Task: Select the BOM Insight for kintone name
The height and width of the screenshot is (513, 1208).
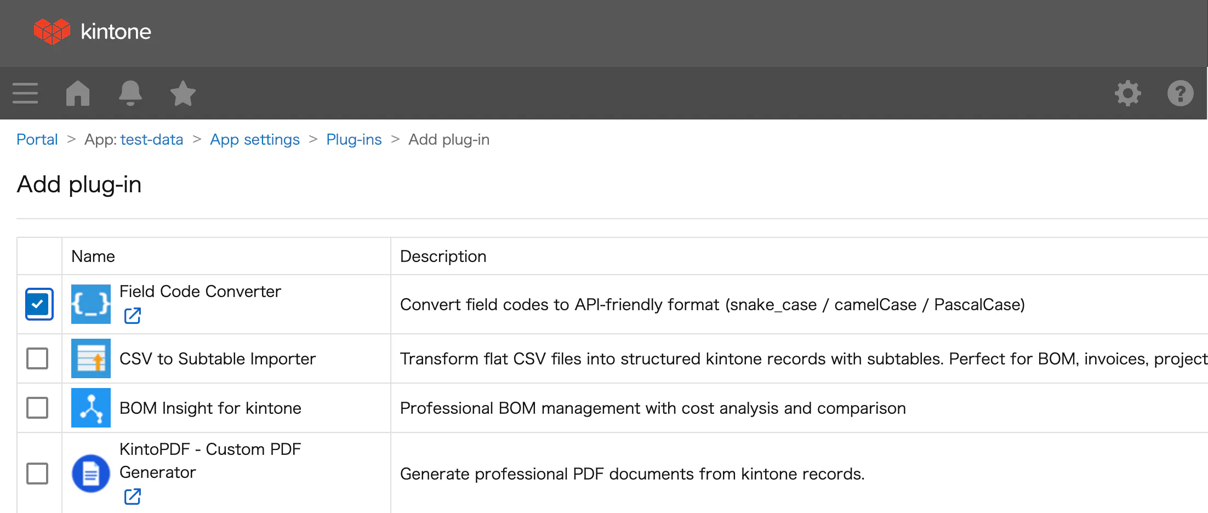Action: [210, 408]
